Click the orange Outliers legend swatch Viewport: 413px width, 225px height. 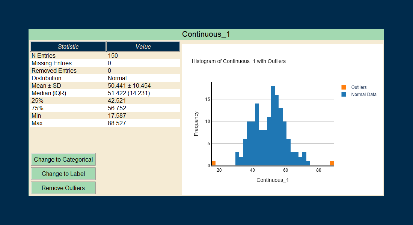click(x=344, y=87)
